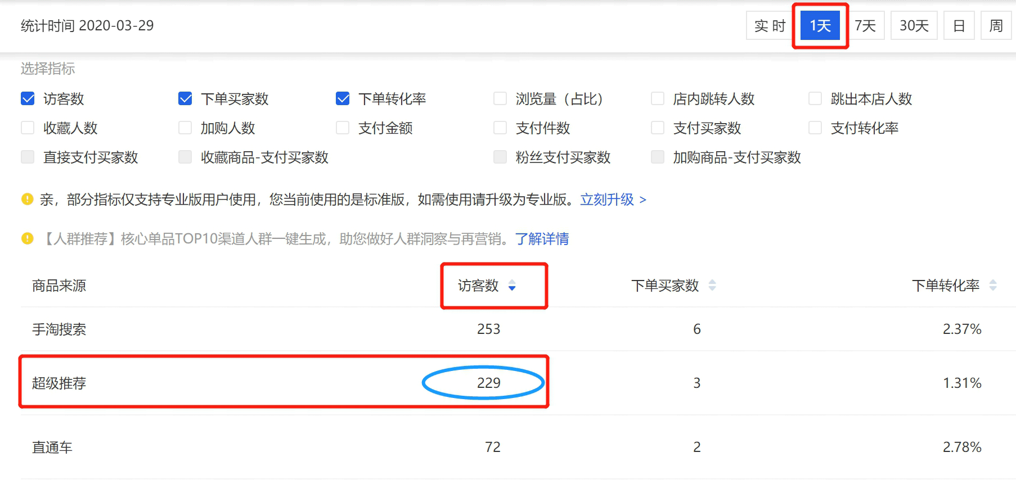Click the 了解详情 link
The height and width of the screenshot is (484, 1016).
(x=542, y=239)
